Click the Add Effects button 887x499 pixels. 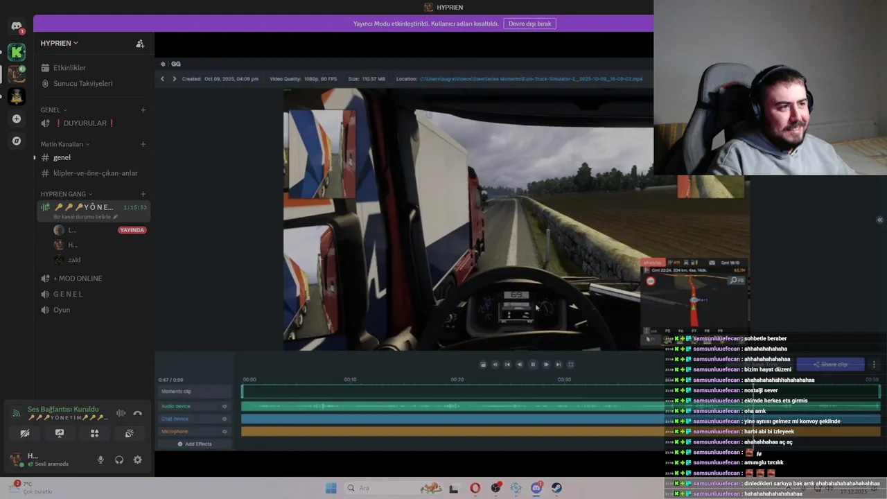pyautogui.click(x=195, y=444)
